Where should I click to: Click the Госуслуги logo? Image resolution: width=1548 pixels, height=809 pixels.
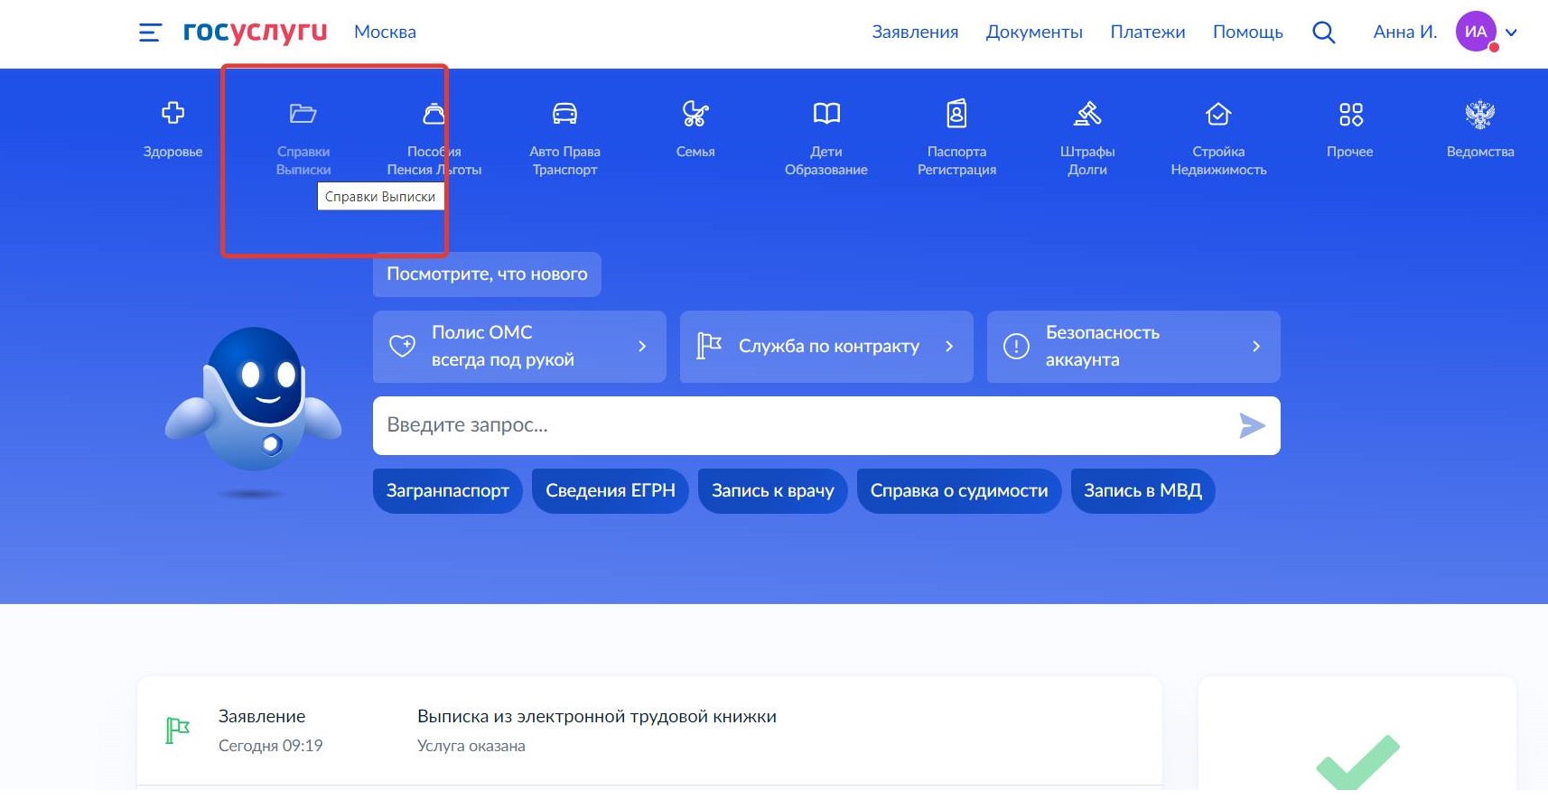tap(255, 32)
